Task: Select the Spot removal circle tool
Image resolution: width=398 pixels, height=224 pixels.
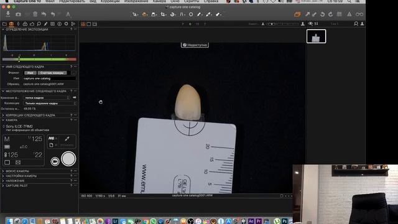Action: click(x=191, y=14)
